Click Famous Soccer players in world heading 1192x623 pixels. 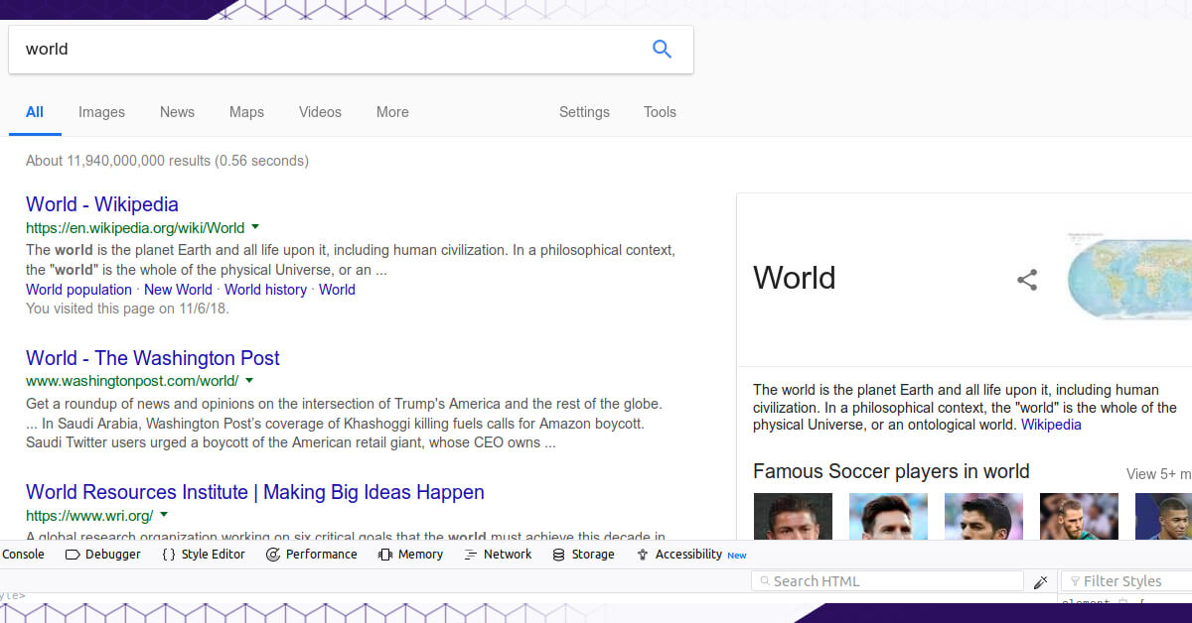point(891,471)
